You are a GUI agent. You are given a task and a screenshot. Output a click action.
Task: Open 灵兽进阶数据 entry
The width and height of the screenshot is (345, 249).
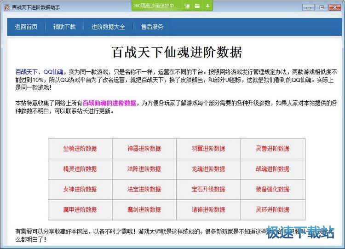tap(273, 149)
